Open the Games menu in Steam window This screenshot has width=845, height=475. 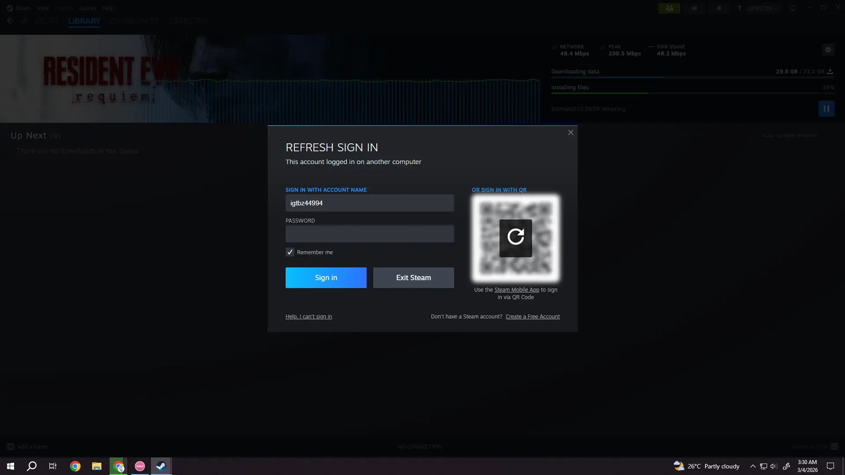coord(87,8)
